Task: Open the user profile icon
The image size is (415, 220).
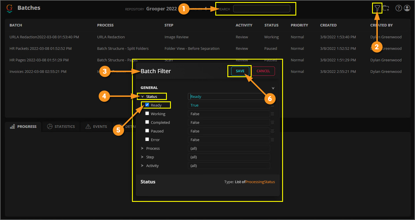Action: point(407,8)
